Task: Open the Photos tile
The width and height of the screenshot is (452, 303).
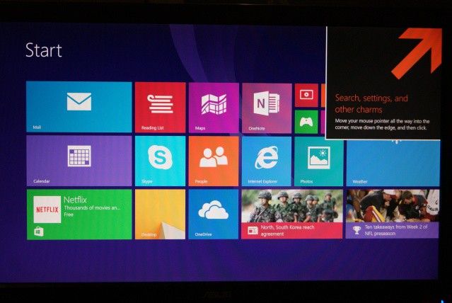Action: click(319, 161)
